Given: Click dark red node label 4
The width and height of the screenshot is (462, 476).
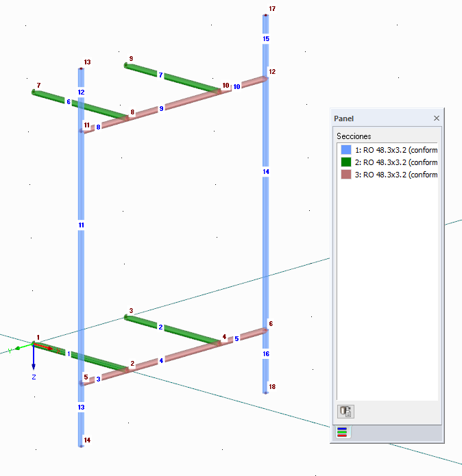Looking at the screenshot, I should click(x=224, y=337).
